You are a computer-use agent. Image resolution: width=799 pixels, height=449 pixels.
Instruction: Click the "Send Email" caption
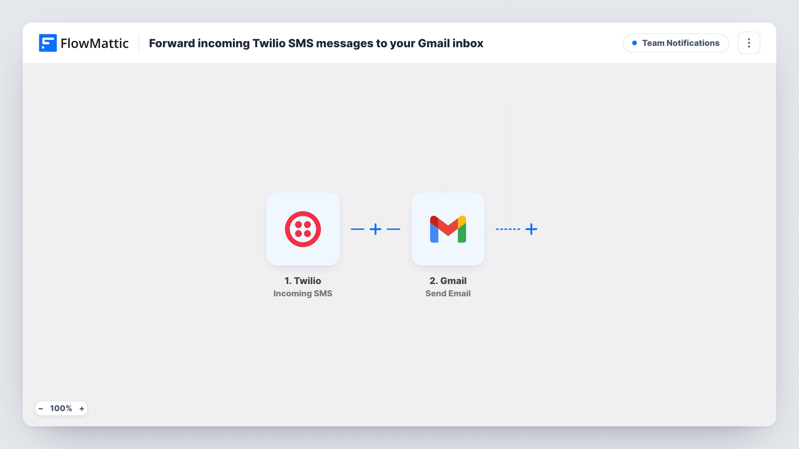[448, 293]
